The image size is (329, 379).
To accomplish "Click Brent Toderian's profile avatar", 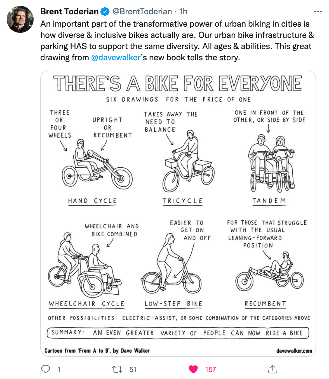I will (x=20, y=19).
